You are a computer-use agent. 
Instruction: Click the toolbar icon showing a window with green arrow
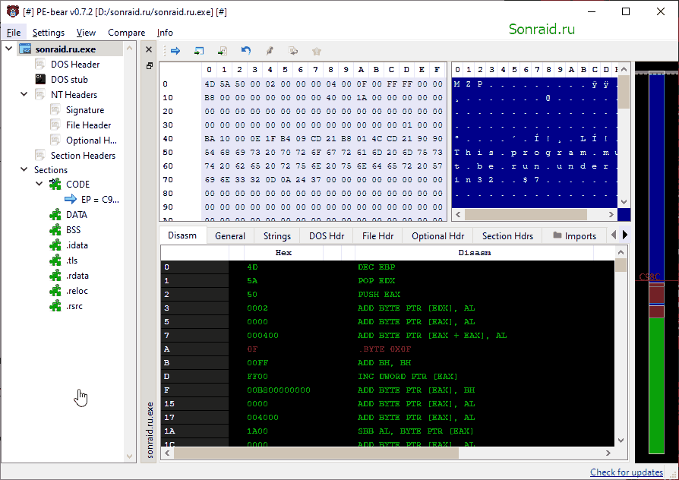tap(199, 51)
